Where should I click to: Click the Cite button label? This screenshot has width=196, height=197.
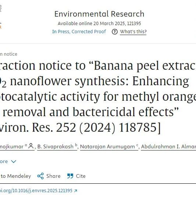81,176
